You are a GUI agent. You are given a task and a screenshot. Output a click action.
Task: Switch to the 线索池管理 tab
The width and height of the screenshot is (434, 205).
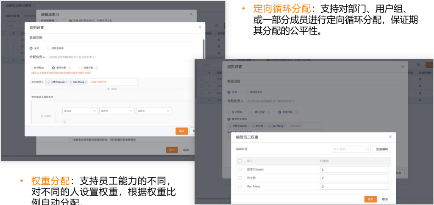pos(12,16)
